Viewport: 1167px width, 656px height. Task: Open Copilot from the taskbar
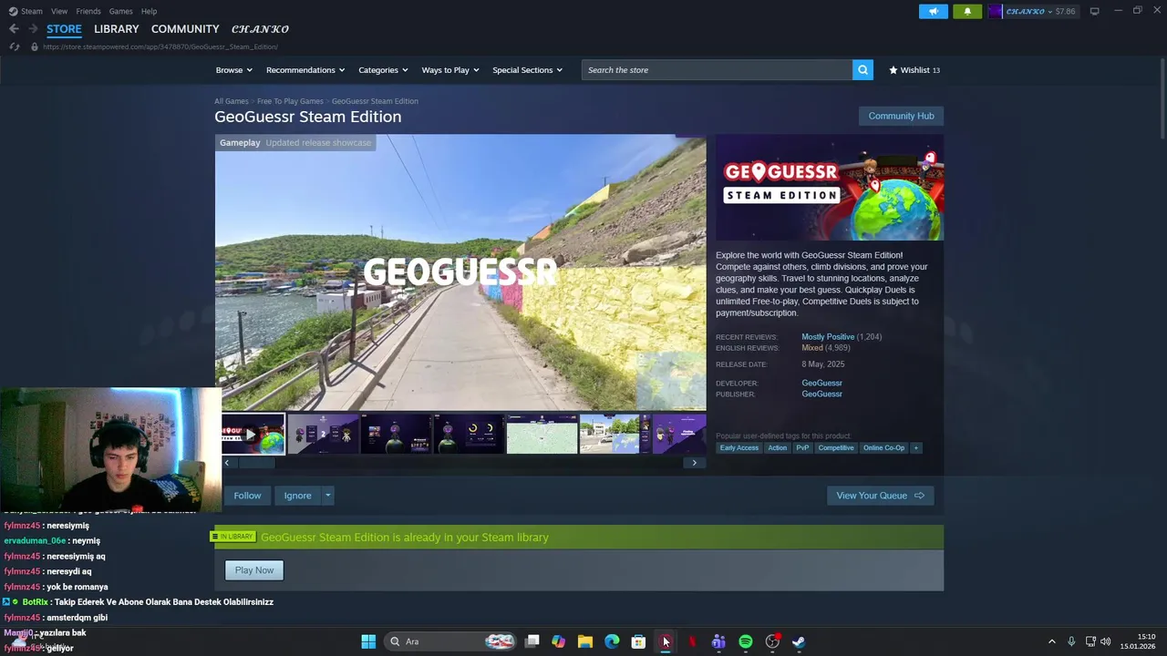point(558,641)
